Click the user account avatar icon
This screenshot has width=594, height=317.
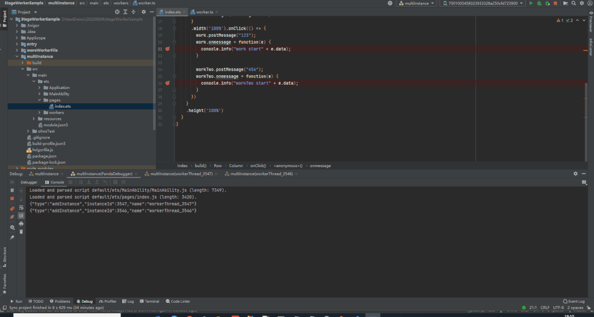pyautogui.click(x=590, y=3)
